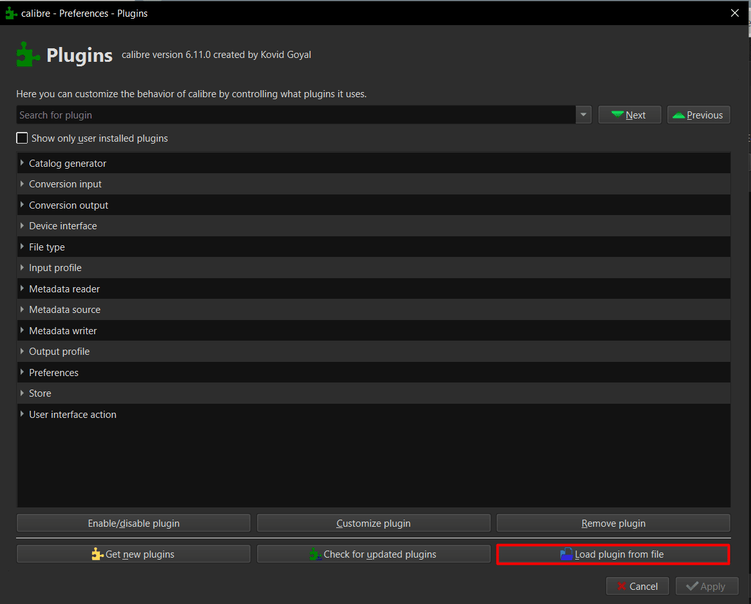Viewport: 751px width, 604px height.
Task: Expand the Catalog generator category
Action: tap(23, 163)
